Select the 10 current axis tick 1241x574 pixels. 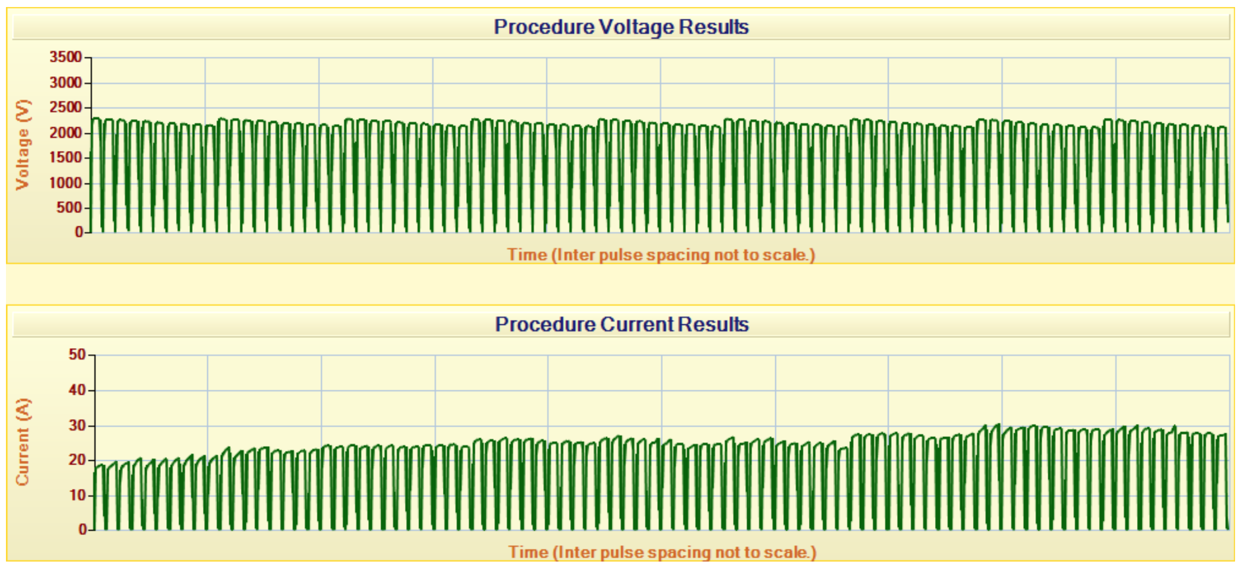tap(77, 495)
